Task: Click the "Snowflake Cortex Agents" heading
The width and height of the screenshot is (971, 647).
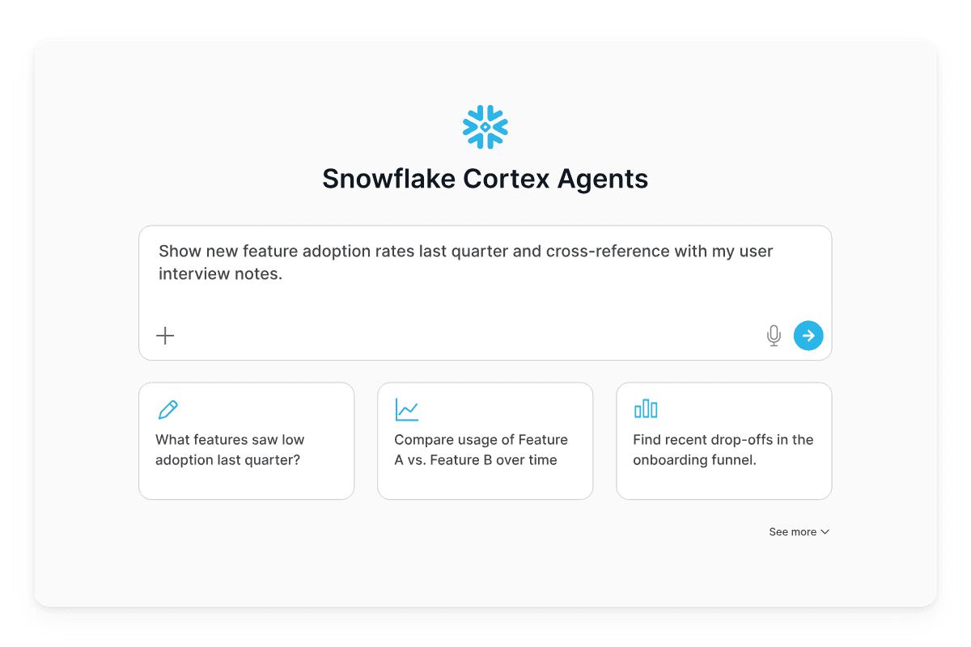Action: click(x=485, y=179)
